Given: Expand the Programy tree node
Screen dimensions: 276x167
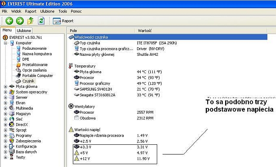Looking at the screenshot, I should (6, 135).
